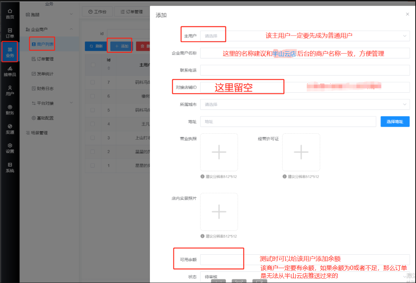Tick the select-all checkbox in the table header

pyautogui.click(x=93, y=65)
